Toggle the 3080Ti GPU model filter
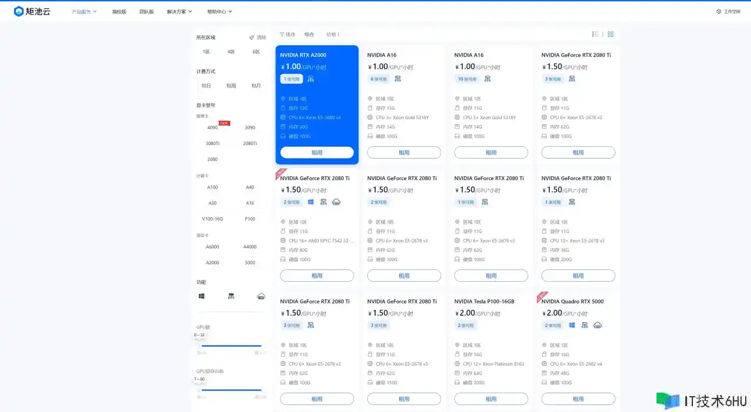This screenshot has width=751, height=412. [x=212, y=143]
